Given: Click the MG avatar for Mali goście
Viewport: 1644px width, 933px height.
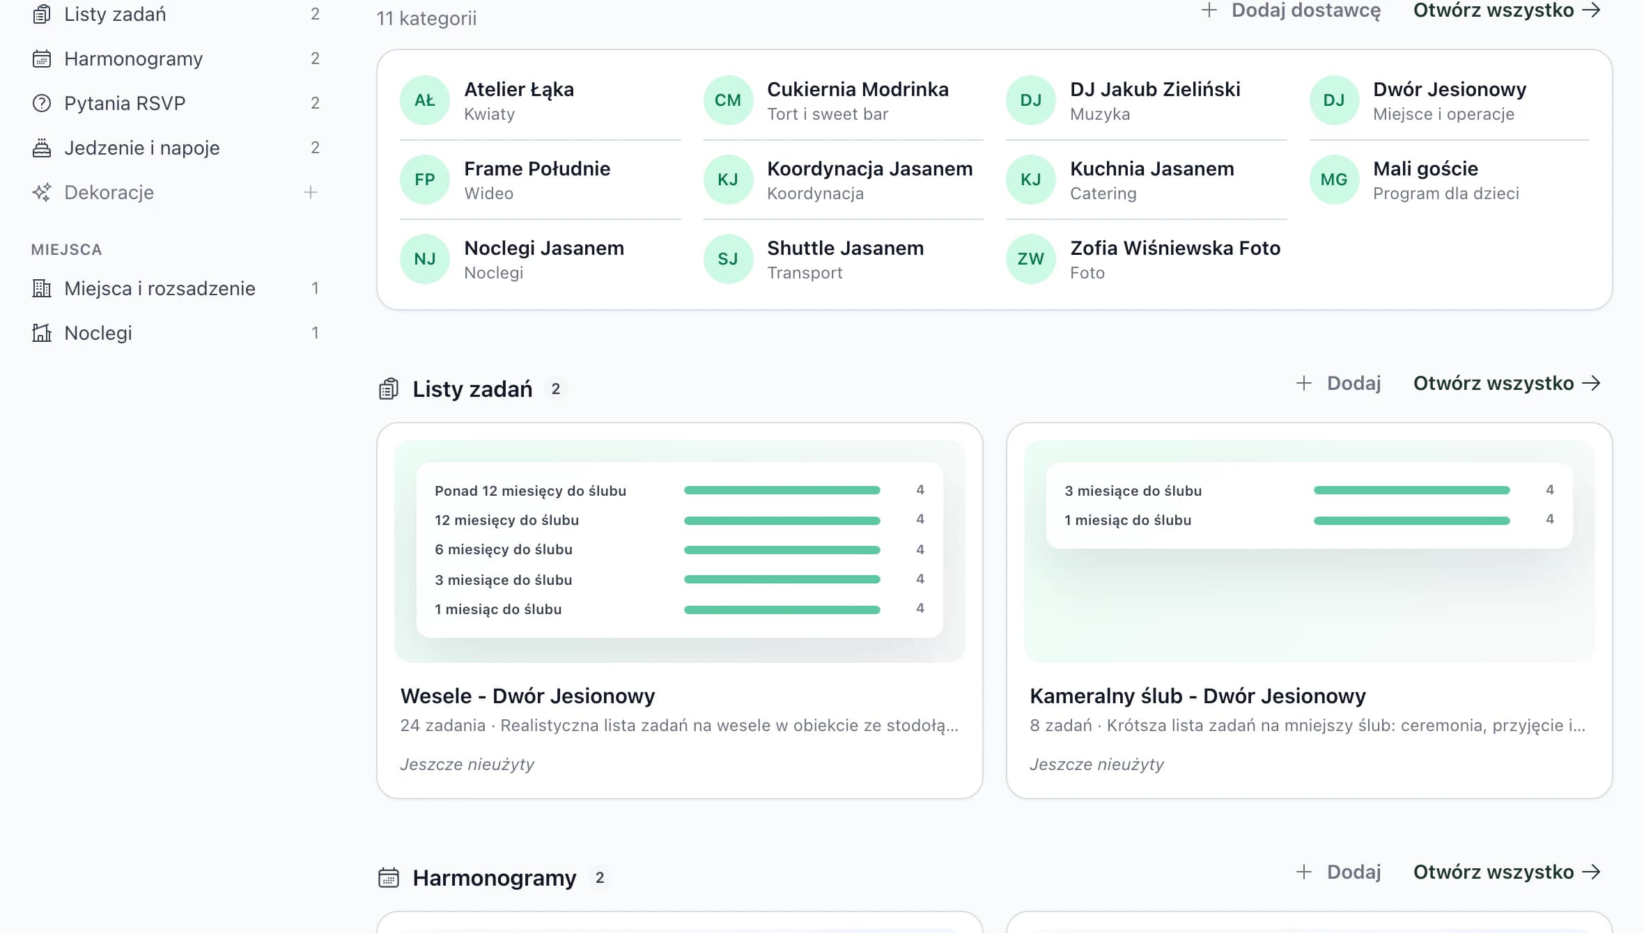Looking at the screenshot, I should coord(1334,180).
